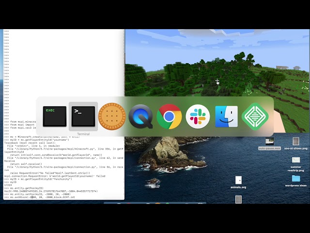Select the summer roadtrip.png desktop file

click(x=296, y=165)
